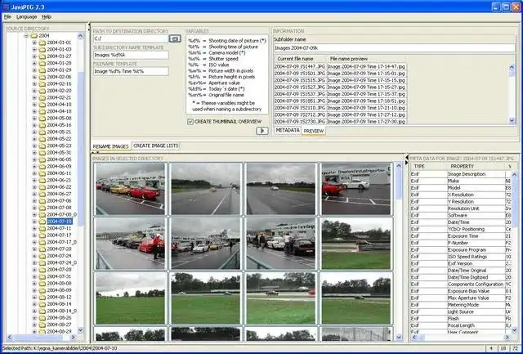Expand the 2004-04-10 folder node

click(34, 105)
